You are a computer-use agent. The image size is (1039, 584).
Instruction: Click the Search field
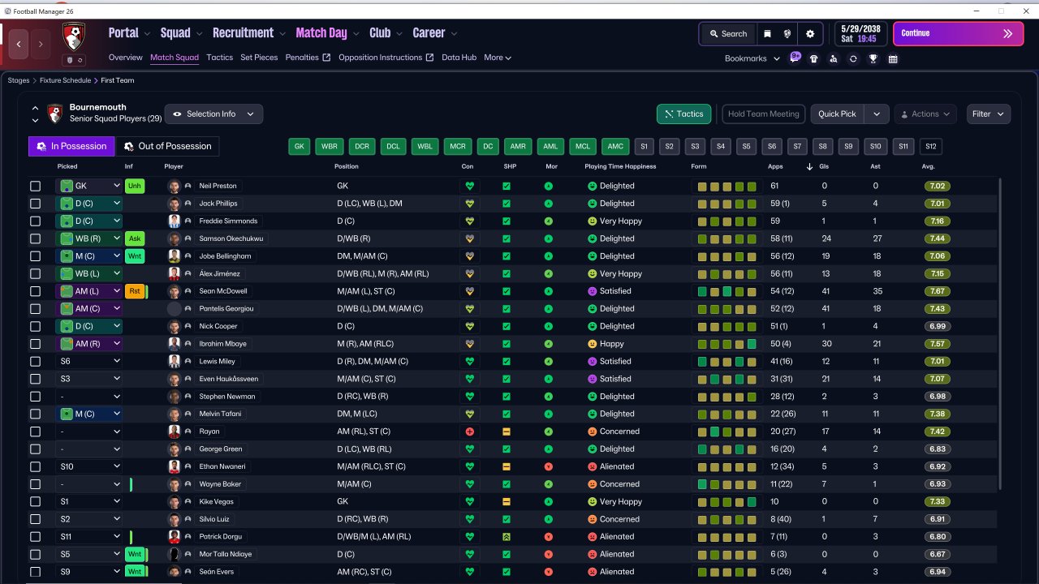[727, 34]
